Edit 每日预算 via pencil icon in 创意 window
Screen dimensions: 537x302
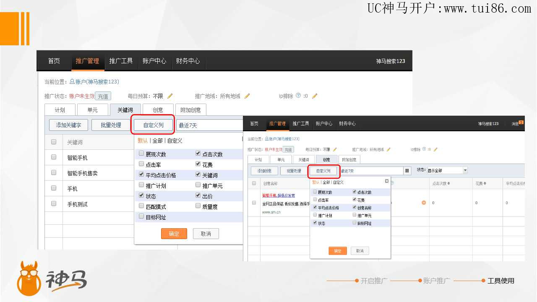pyautogui.click(x=335, y=149)
